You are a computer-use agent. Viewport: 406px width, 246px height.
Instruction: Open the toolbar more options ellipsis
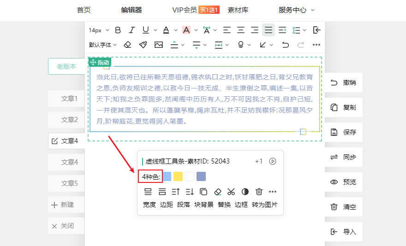coord(316,45)
